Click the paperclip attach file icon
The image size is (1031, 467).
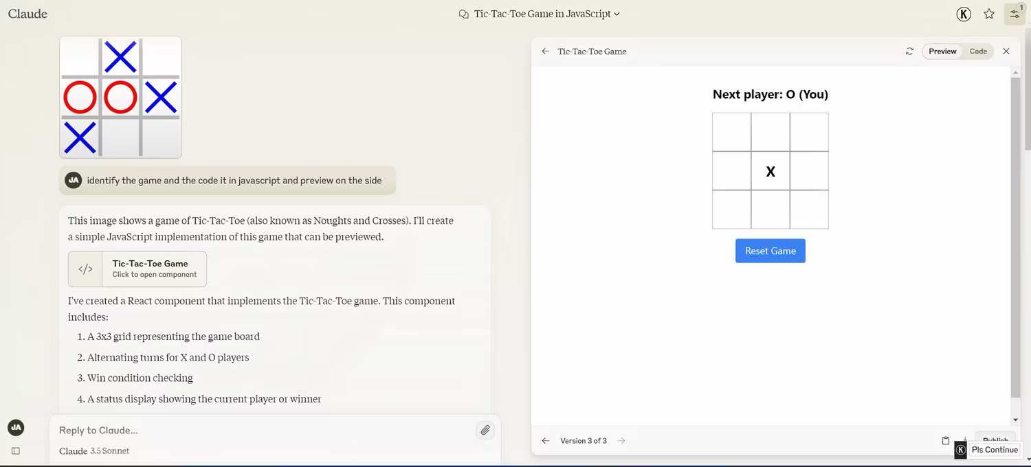pyautogui.click(x=485, y=430)
